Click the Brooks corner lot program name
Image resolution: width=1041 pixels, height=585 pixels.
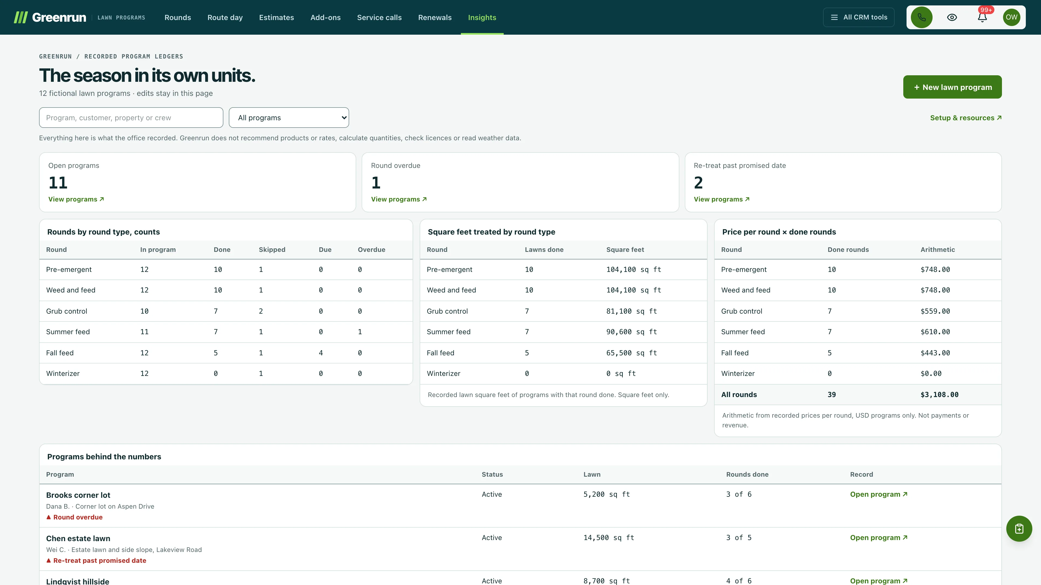78,495
